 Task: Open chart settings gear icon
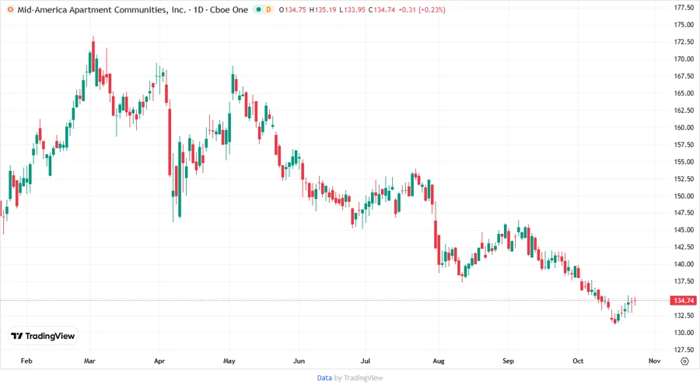pos(684,361)
